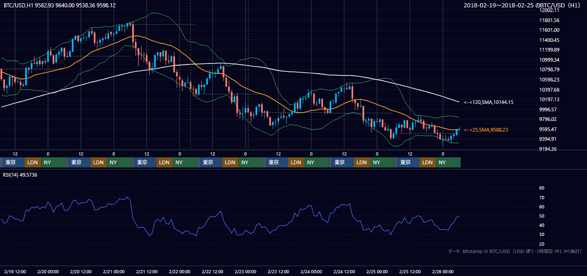Click the Bitstamp data source note
This screenshot has width=587, height=276.
click(x=515, y=251)
